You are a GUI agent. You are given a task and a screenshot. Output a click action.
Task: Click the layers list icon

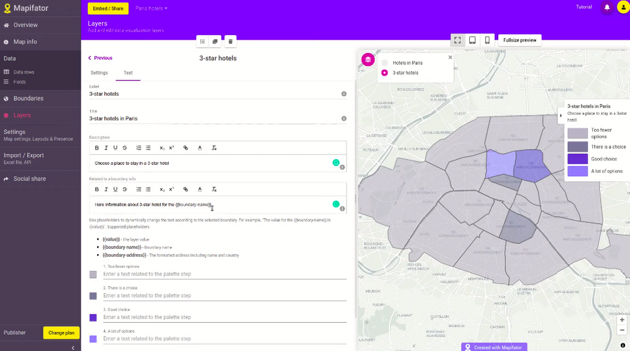202,42
